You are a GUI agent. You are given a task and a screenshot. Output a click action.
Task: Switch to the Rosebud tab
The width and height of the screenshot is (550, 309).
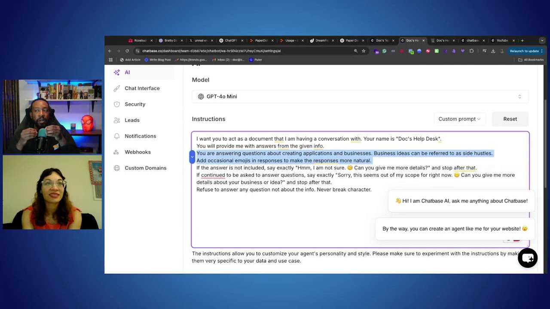click(x=140, y=40)
